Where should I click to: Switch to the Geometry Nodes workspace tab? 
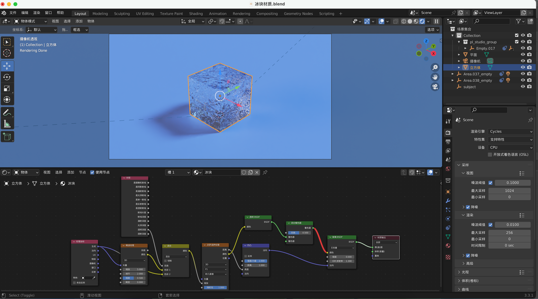(298, 13)
